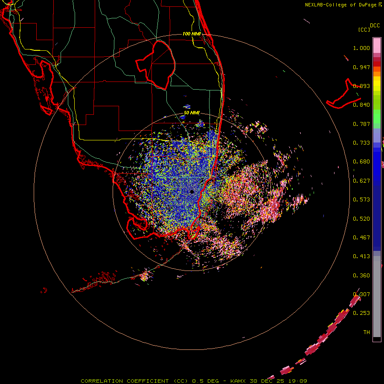This screenshot has height=384, width=384.
Task: Click the 0.680 scale value
Action: (x=361, y=162)
